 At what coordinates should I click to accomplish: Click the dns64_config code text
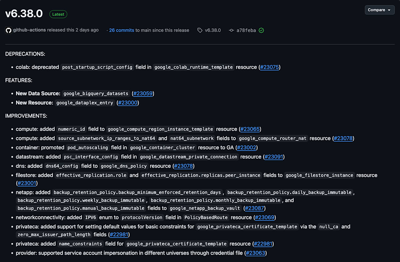pos(62,166)
